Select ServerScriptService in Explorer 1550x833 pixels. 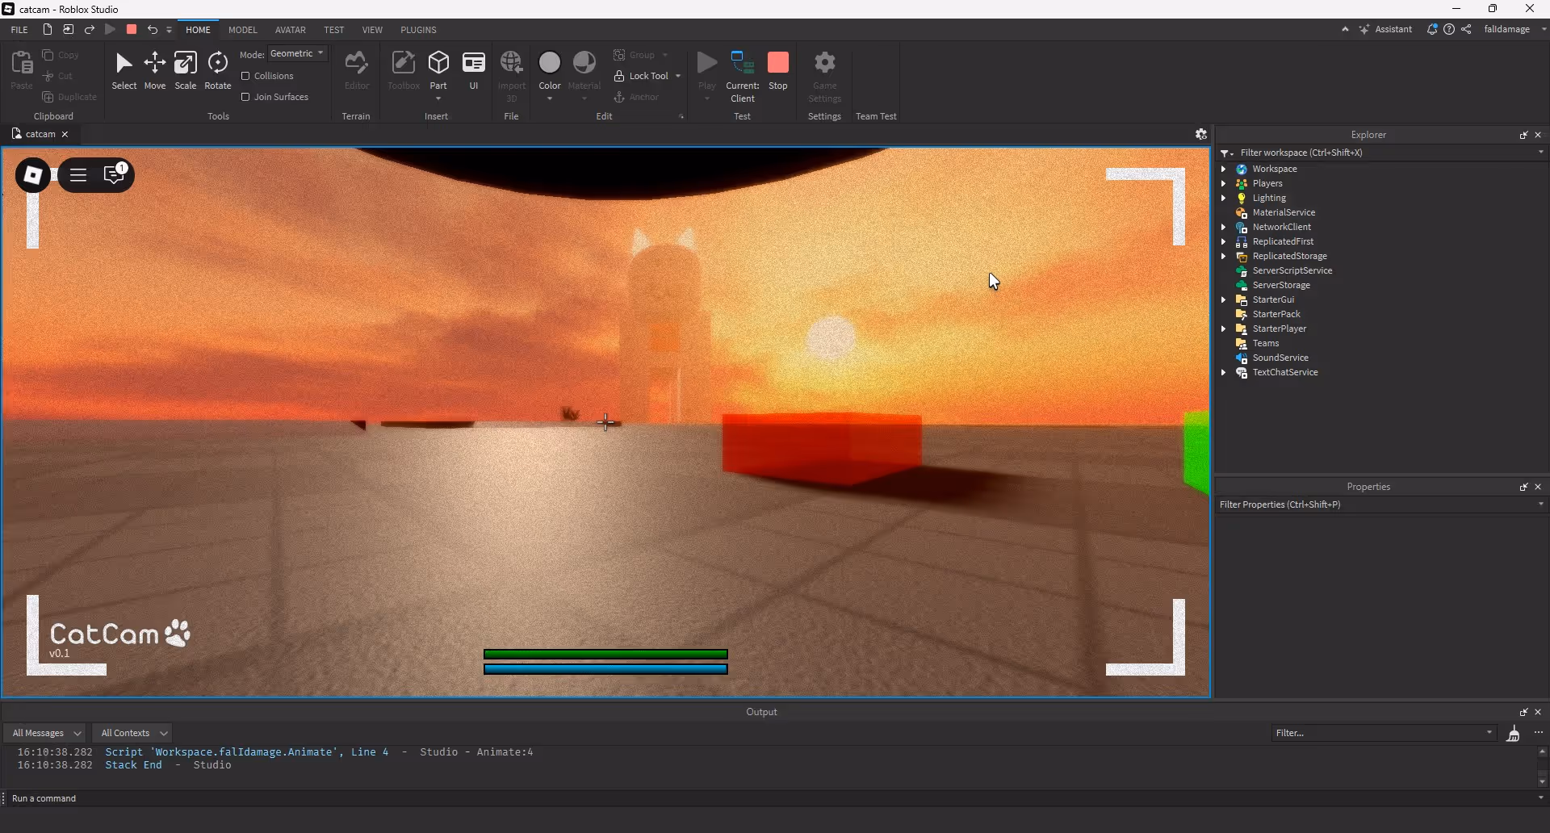coord(1292,270)
